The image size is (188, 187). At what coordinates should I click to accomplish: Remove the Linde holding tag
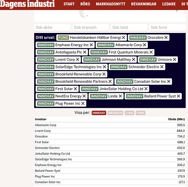pos(120,96)
